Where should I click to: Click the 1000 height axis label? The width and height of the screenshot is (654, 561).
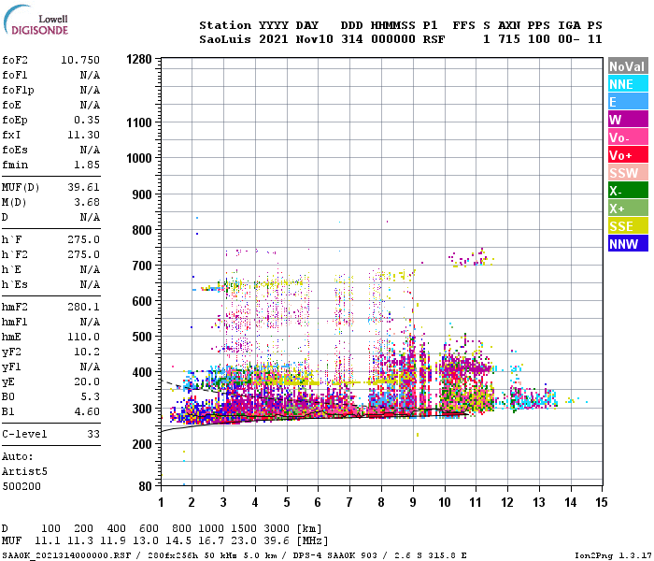(139, 158)
